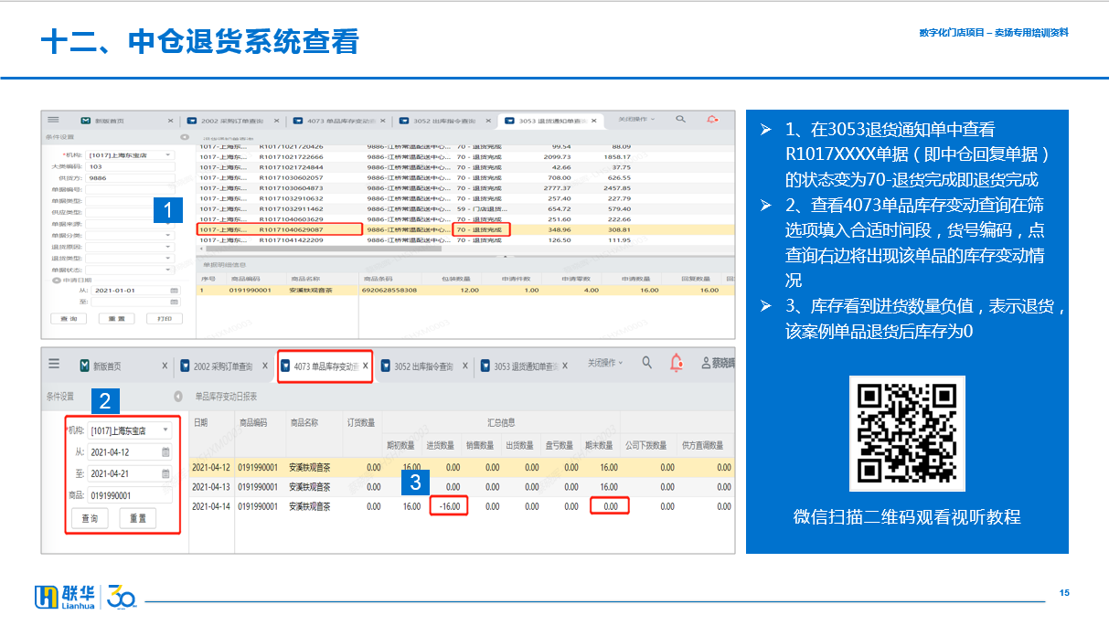The image size is (1109, 626).
Task: Open calendar picker for 至 2021-04-21
Action: click(165, 473)
